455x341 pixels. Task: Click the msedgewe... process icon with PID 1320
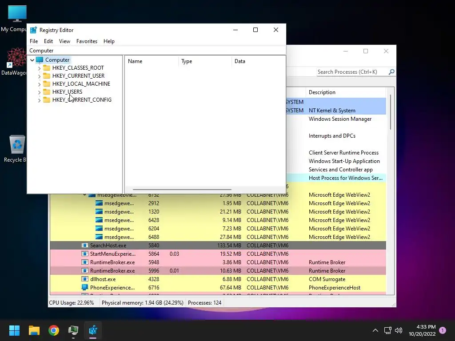99,212
